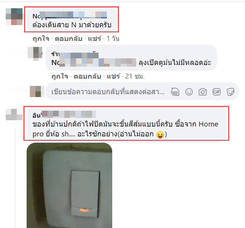Click the top commenter's profile avatar

pos(14,16)
